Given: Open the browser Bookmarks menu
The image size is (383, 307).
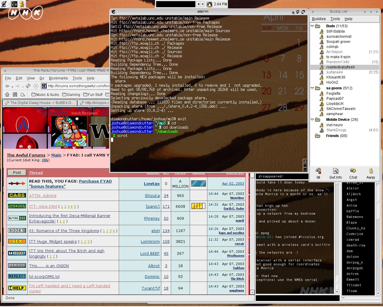Looking at the screenshot, I should [58, 78].
